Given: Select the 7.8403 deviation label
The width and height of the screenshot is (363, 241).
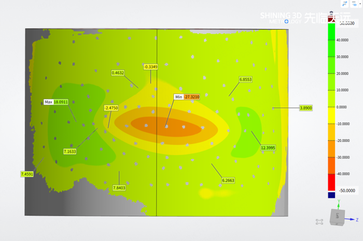Looking at the screenshot, I should tap(119, 188).
